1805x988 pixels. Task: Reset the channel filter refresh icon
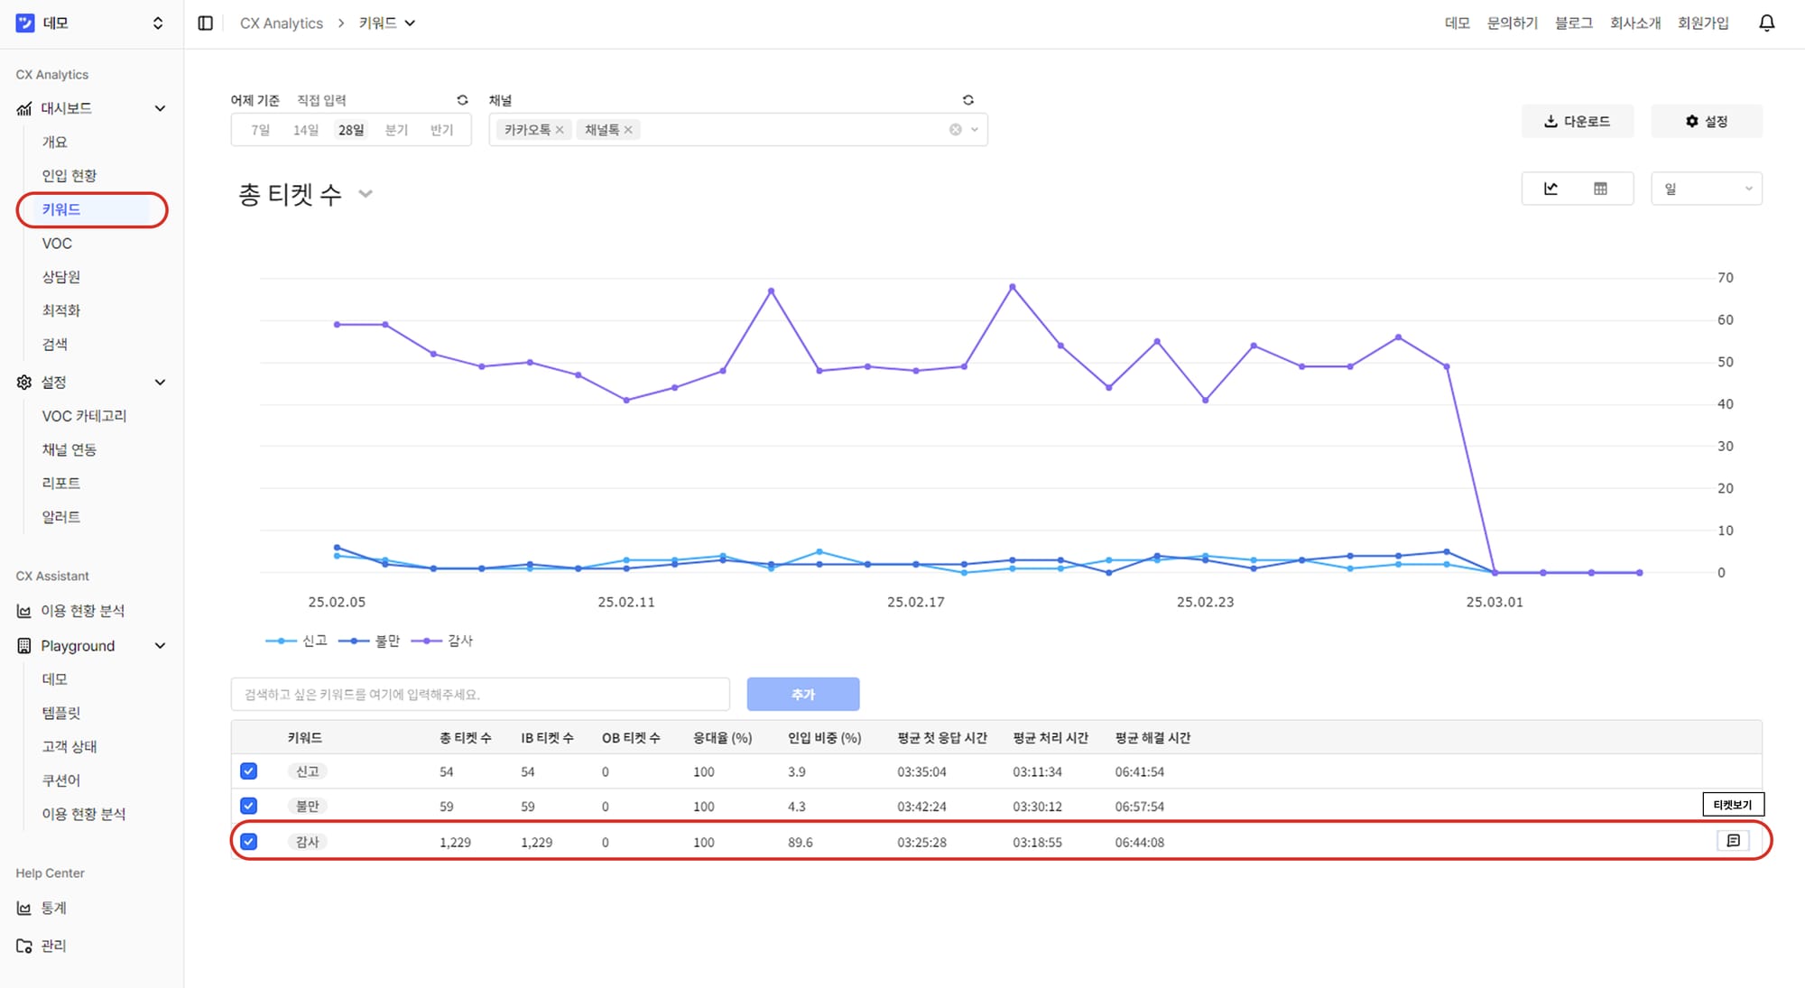click(x=967, y=100)
